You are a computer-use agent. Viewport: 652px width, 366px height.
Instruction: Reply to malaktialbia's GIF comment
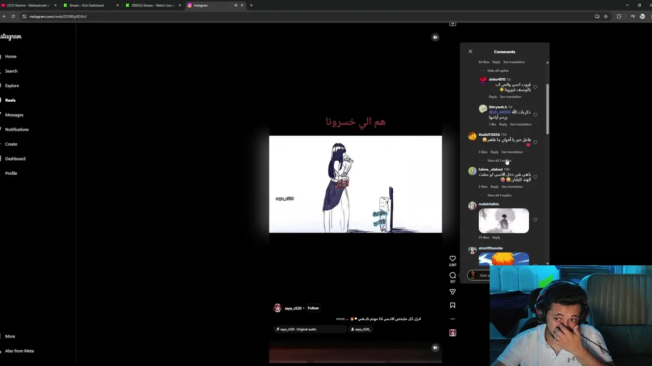pos(496,237)
